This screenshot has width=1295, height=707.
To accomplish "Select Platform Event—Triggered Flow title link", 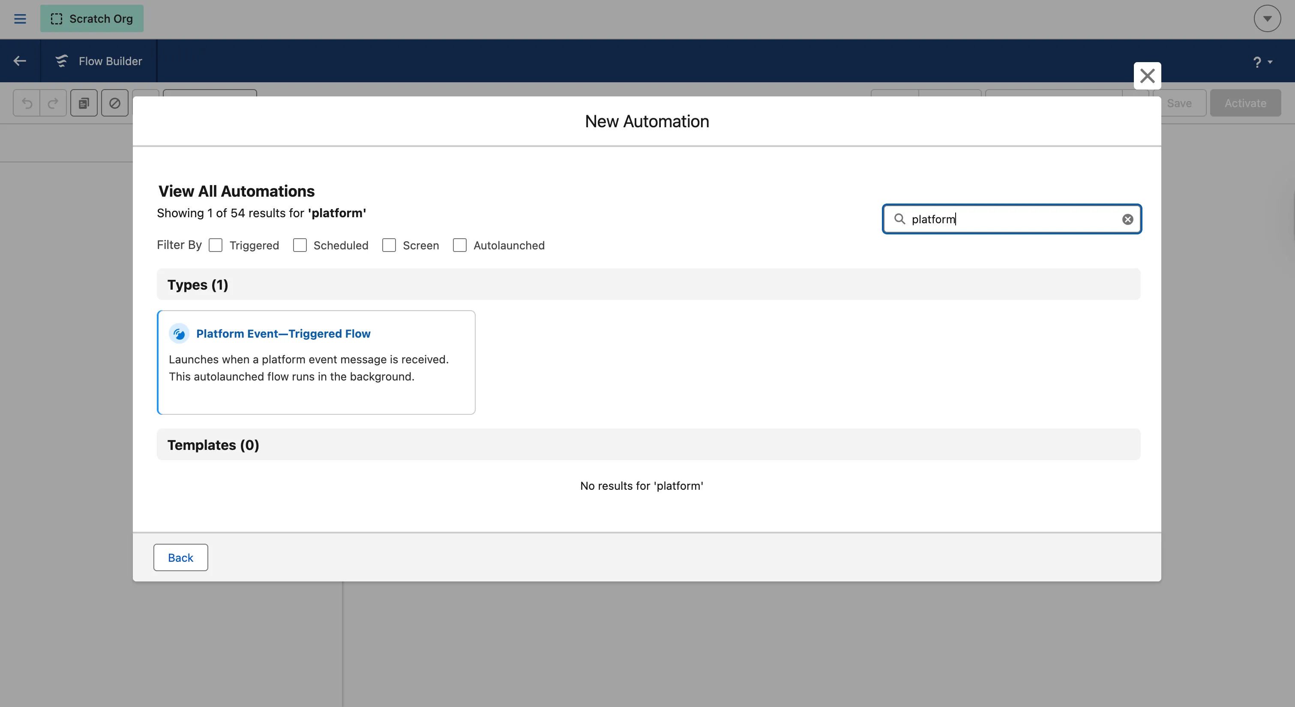I will point(283,334).
